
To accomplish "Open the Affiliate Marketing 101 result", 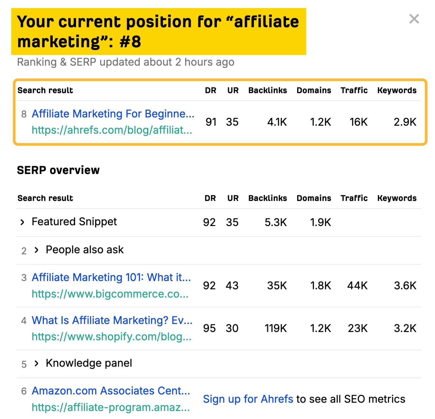I will [111, 277].
